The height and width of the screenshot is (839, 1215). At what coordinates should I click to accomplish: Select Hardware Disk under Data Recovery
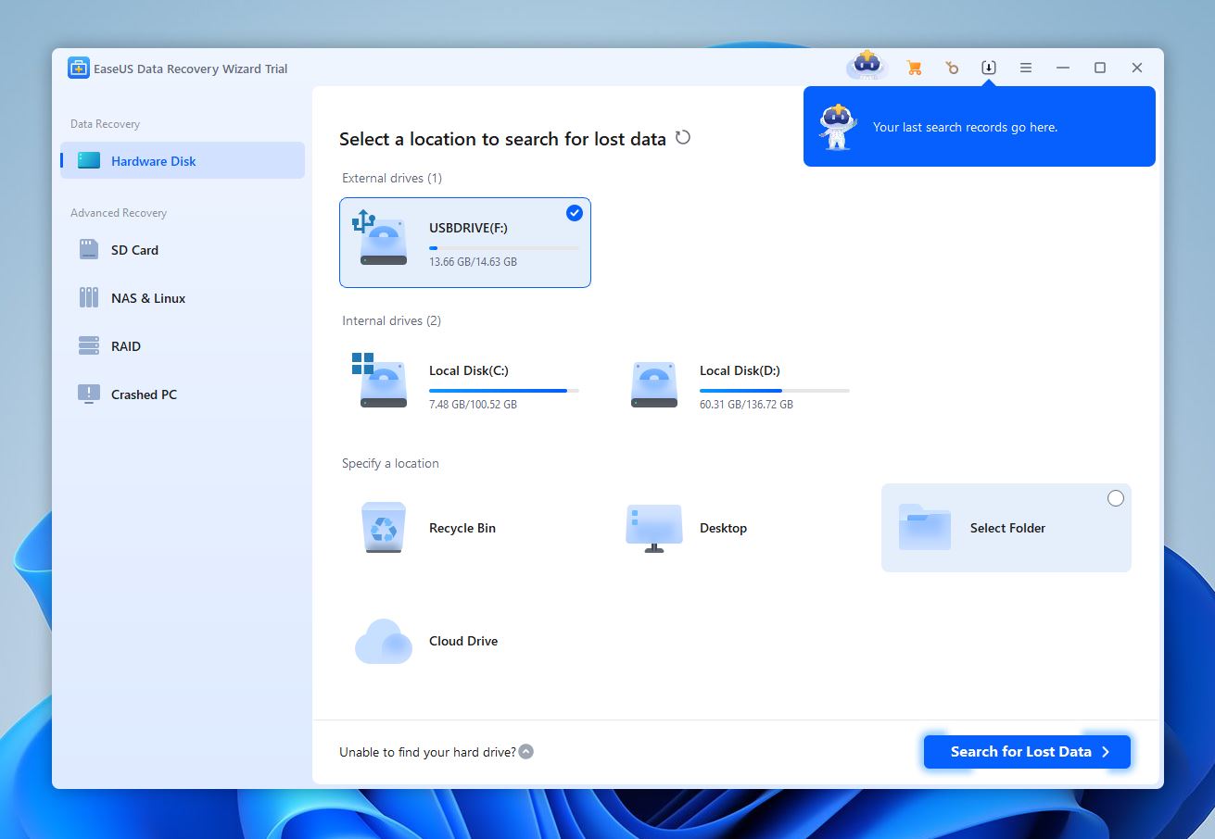click(152, 160)
